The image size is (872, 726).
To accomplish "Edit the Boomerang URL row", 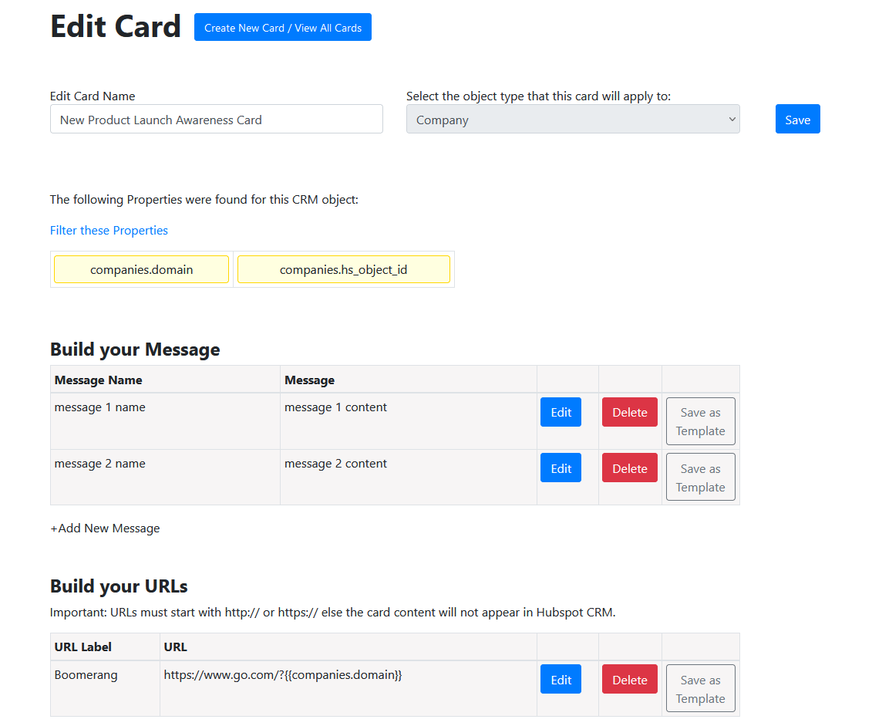I will 561,680.
